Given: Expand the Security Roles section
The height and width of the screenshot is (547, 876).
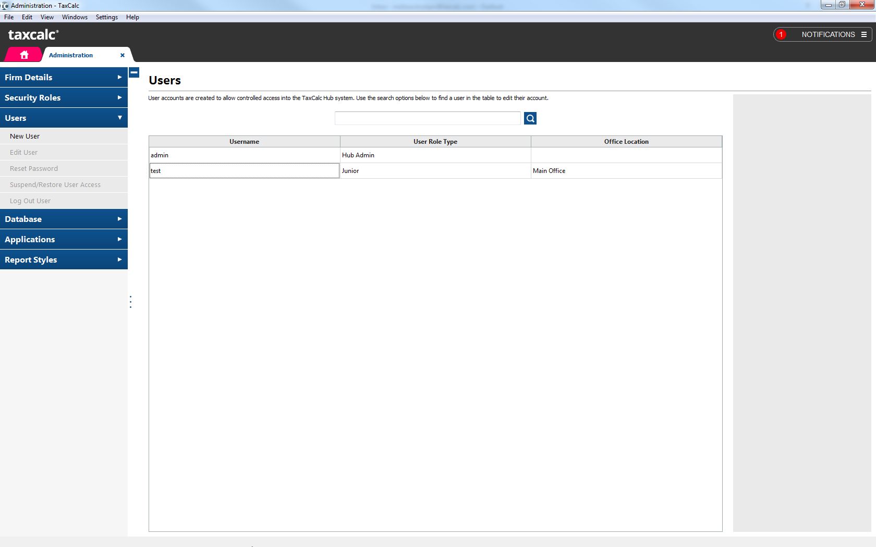Looking at the screenshot, I should 64,97.
